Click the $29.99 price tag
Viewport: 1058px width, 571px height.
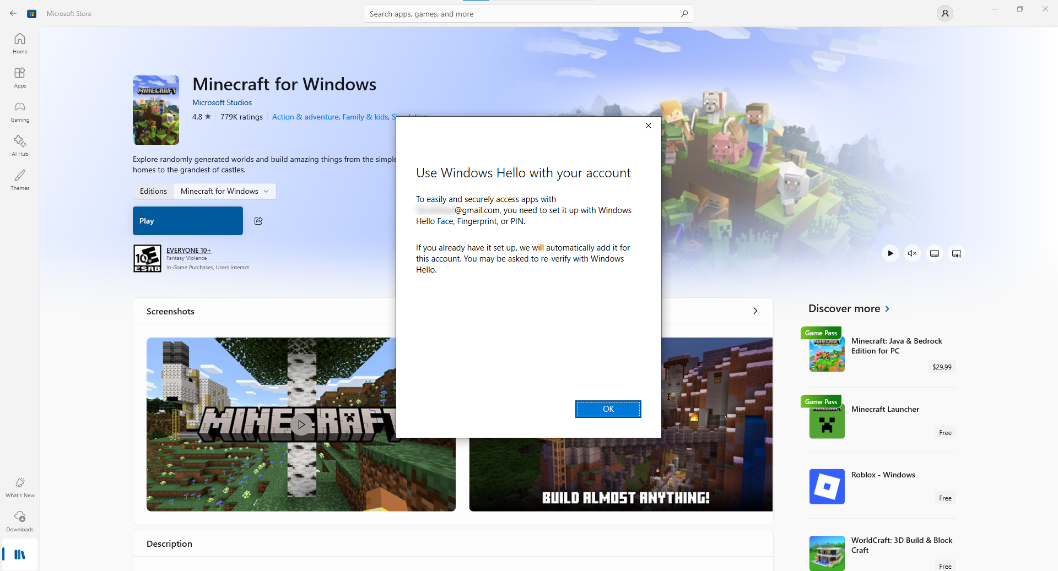pos(942,367)
